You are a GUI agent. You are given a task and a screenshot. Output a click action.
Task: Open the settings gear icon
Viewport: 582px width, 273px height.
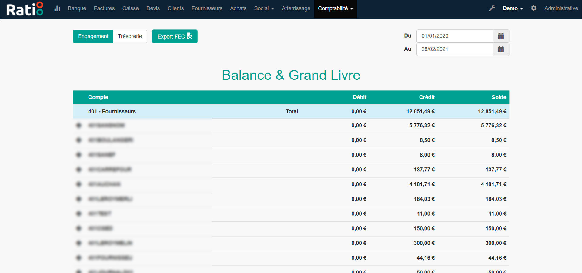click(x=534, y=8)
